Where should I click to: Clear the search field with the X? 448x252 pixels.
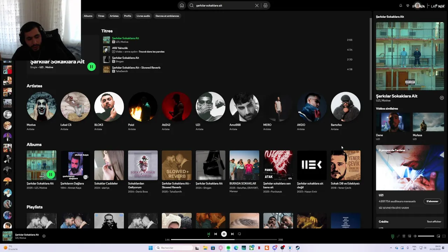click(257, 6)
